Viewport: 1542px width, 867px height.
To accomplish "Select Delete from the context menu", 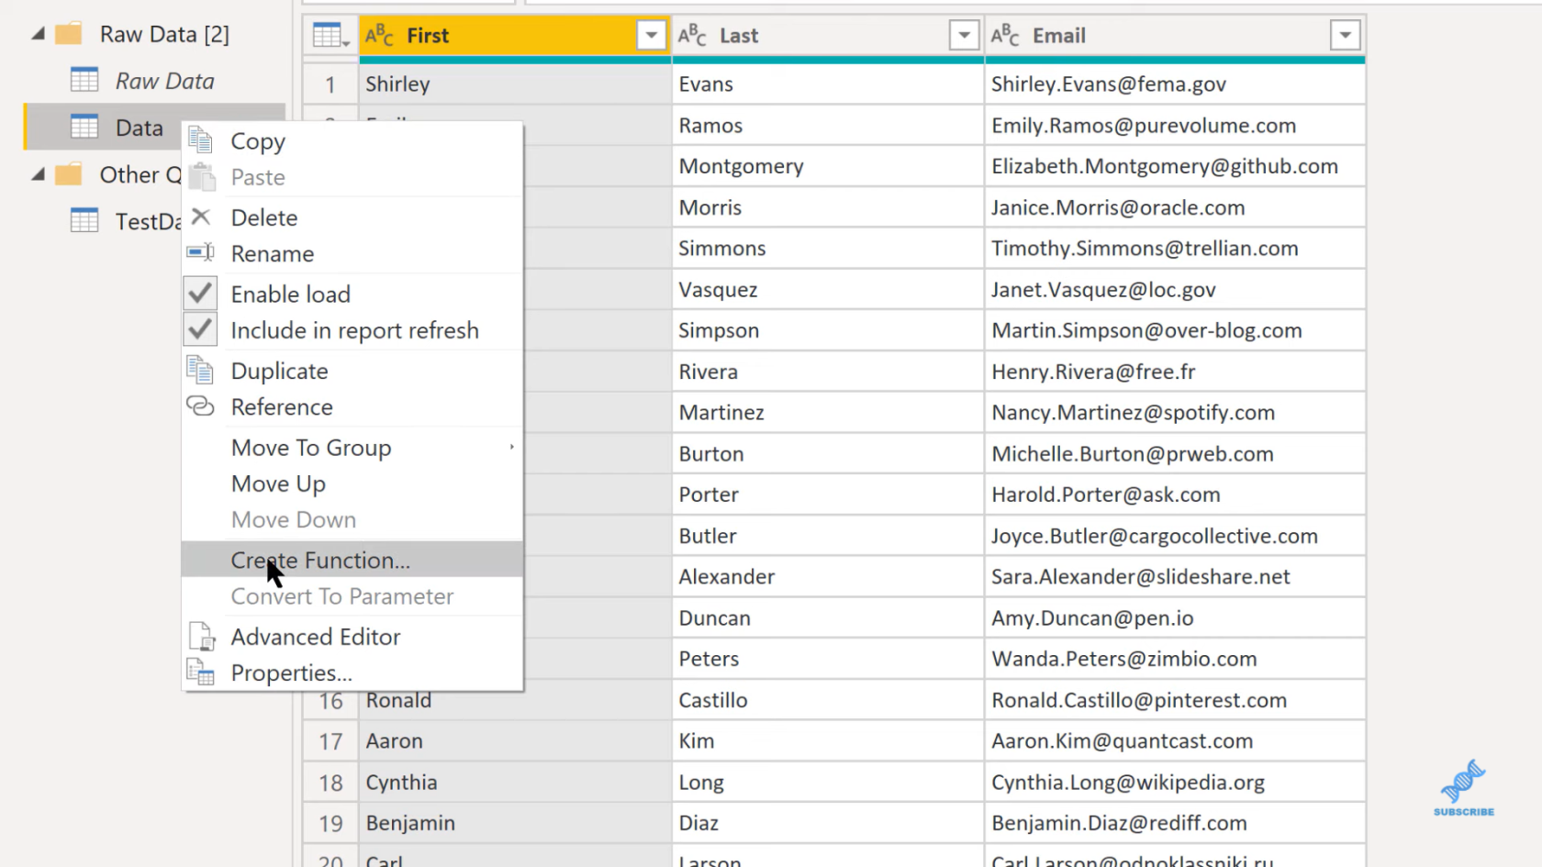I will [352, 217].
